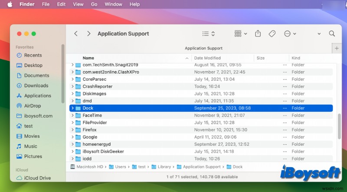Open the Finder search magnifier
The image size is (347, 192).
pos(332,33)
